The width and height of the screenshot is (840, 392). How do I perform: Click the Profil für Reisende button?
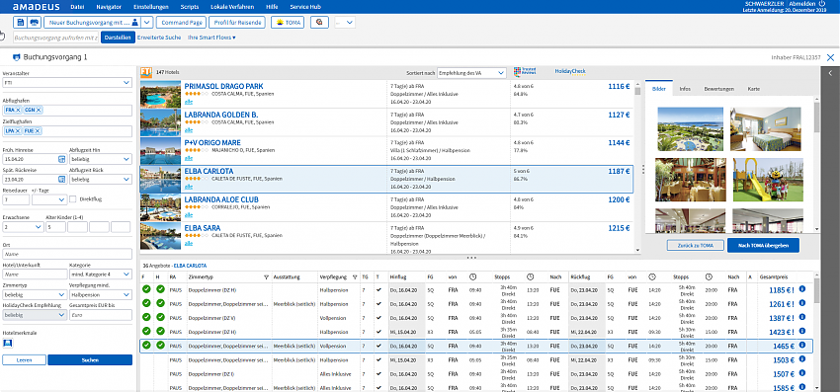[x=236, y=23]
